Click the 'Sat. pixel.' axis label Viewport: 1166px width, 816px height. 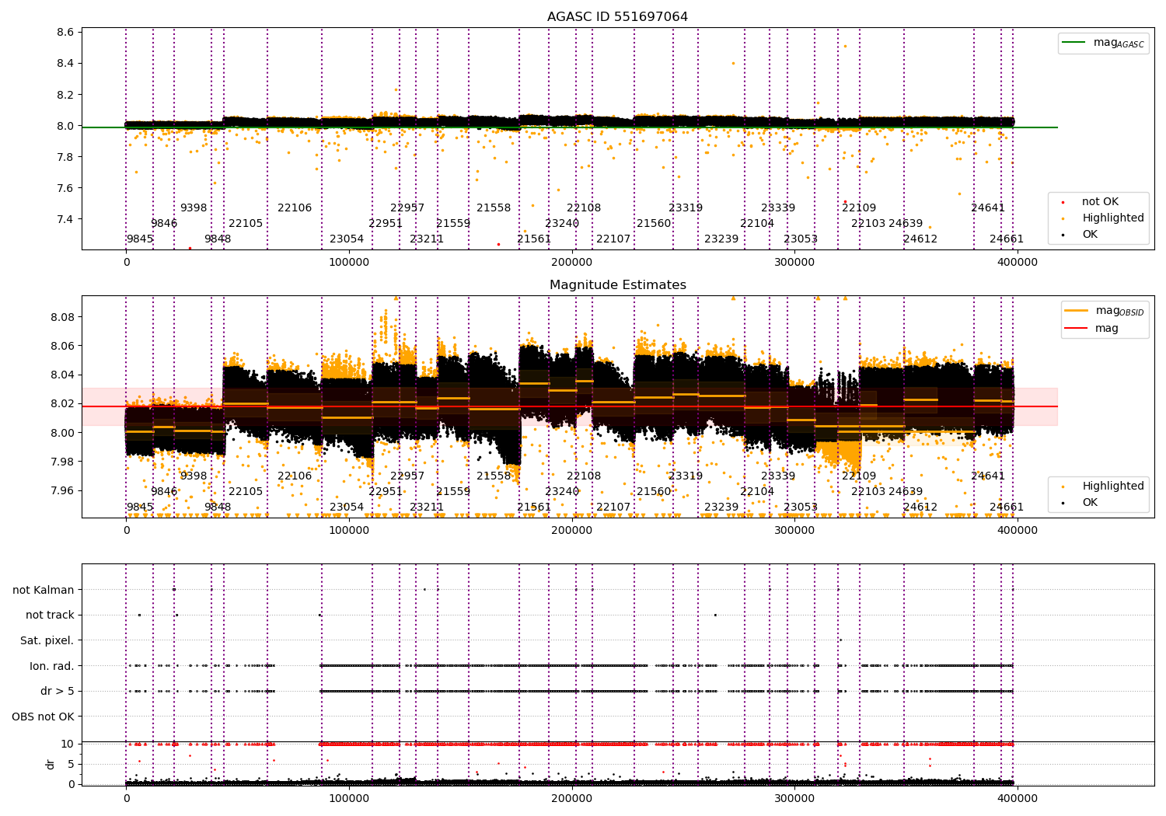47,640
